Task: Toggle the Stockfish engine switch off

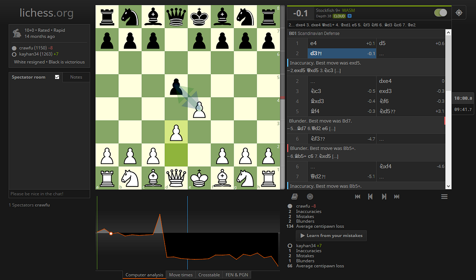Action: point(441,13)
